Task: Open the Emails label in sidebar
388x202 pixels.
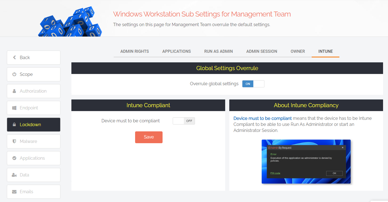Action: 26,192
